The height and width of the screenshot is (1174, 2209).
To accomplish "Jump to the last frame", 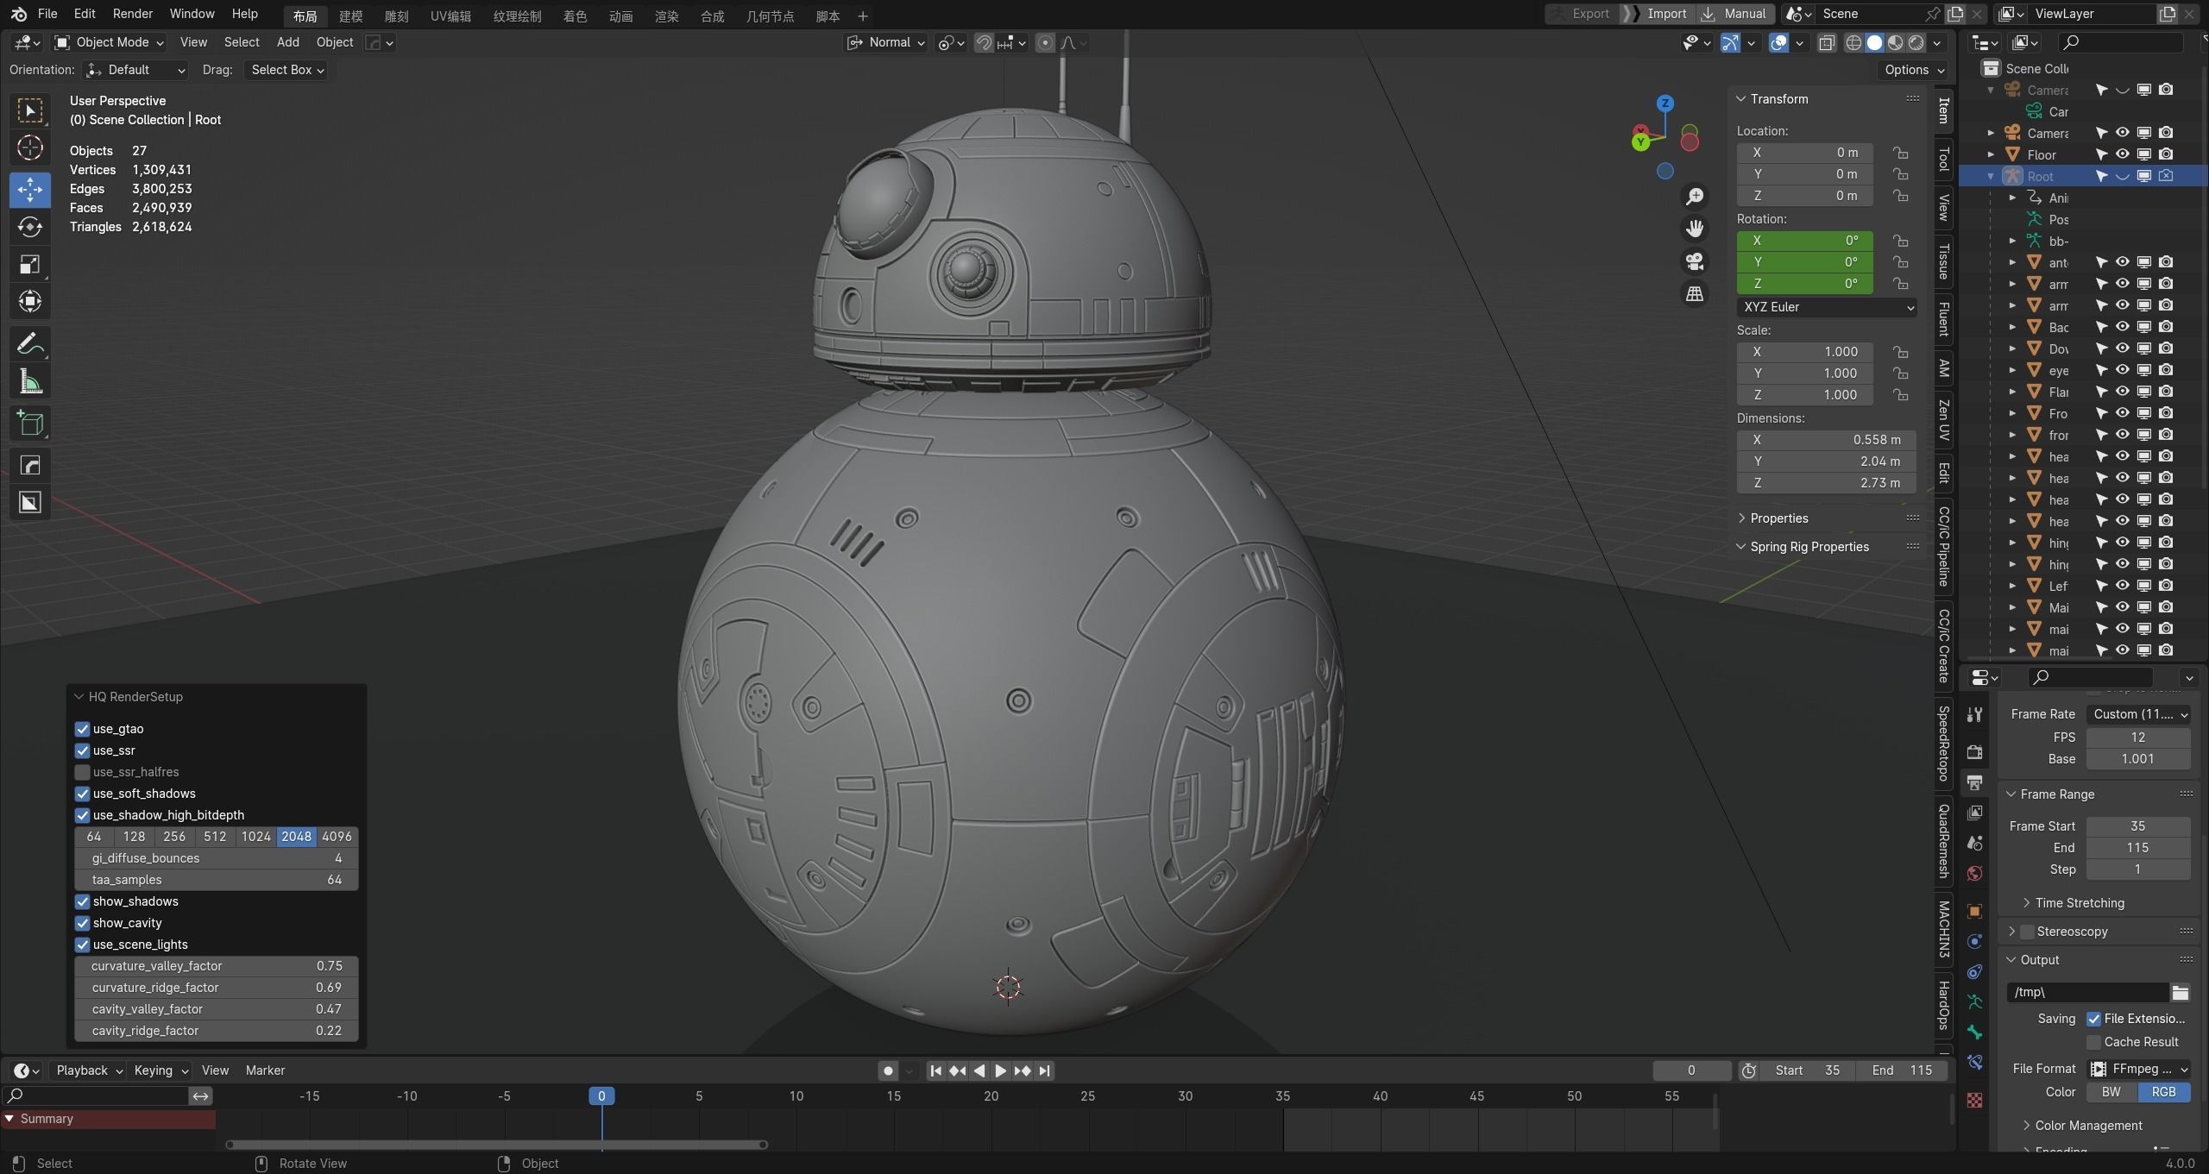I will pyautogui.click(x=1044, y=1070).
